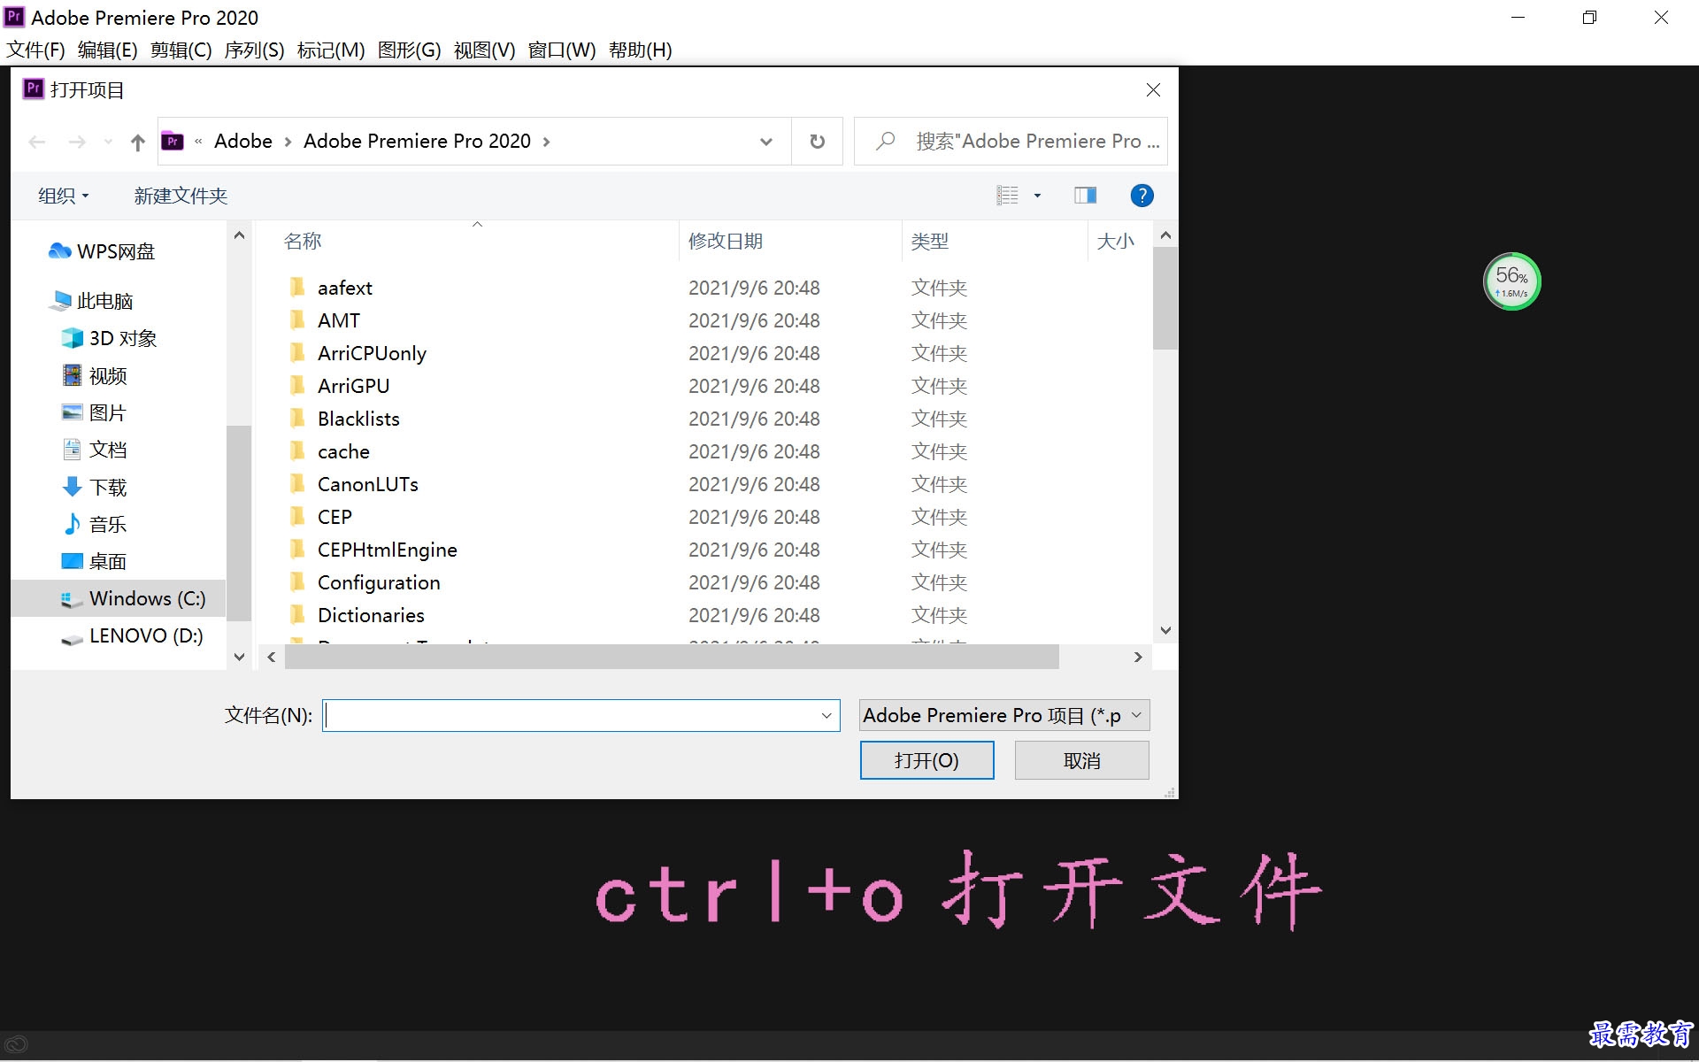This screenshot has width=1699, height=1062.
Task: Click the aafext folder icon
Action: tap(298, 287)
